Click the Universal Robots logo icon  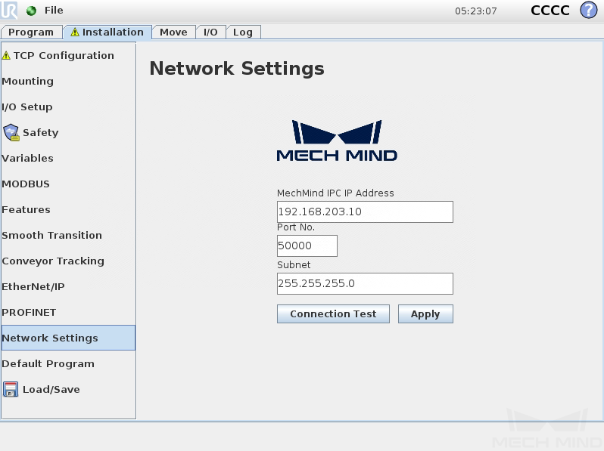pyautogui.click(x=9, y=10)
